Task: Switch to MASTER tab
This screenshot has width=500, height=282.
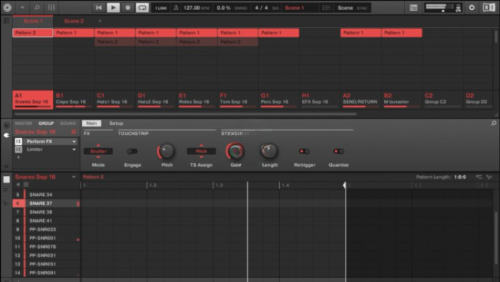Action: pos(24,123)
